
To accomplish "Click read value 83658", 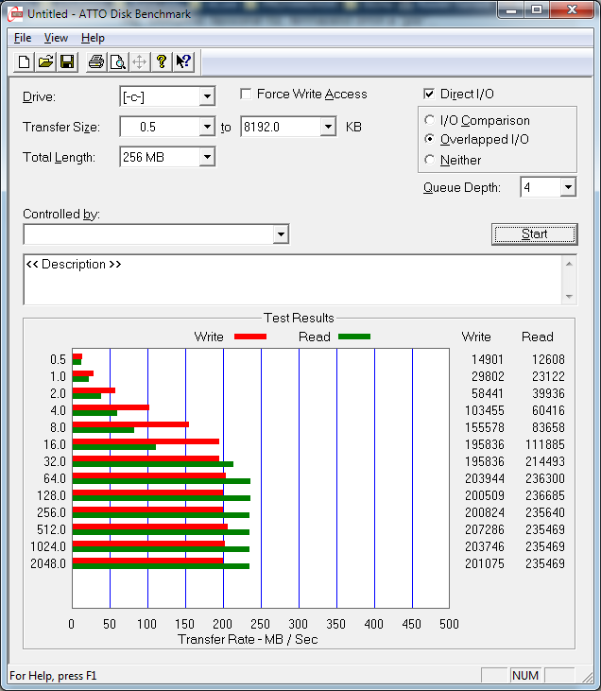I will pyautogui.click(x=548, y=427).
